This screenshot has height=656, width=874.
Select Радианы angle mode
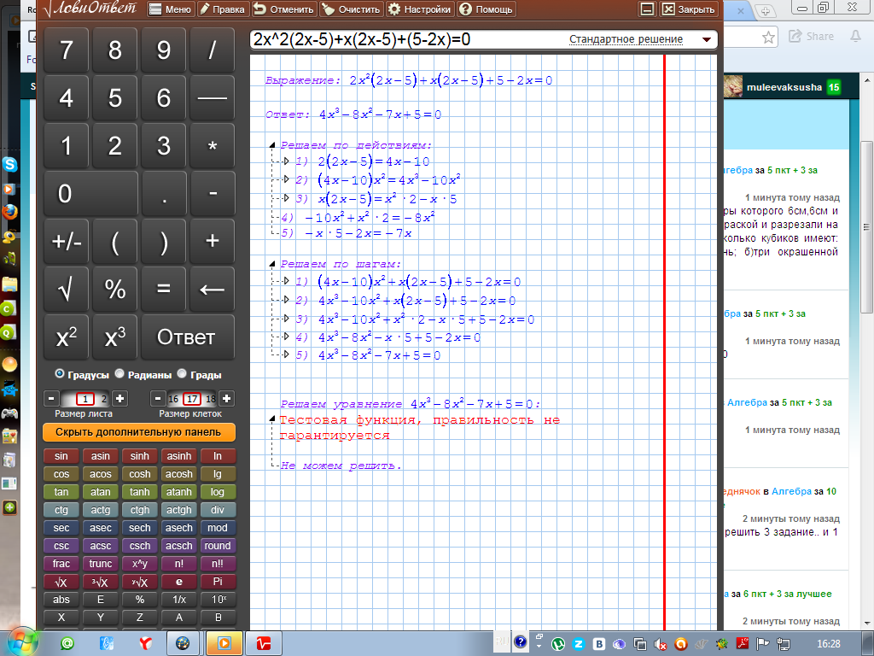point(119,374)
